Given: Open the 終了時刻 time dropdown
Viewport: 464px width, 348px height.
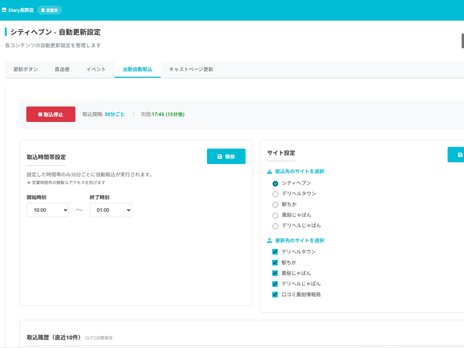Looking at the screenshot, I should (x=110, y=210).
